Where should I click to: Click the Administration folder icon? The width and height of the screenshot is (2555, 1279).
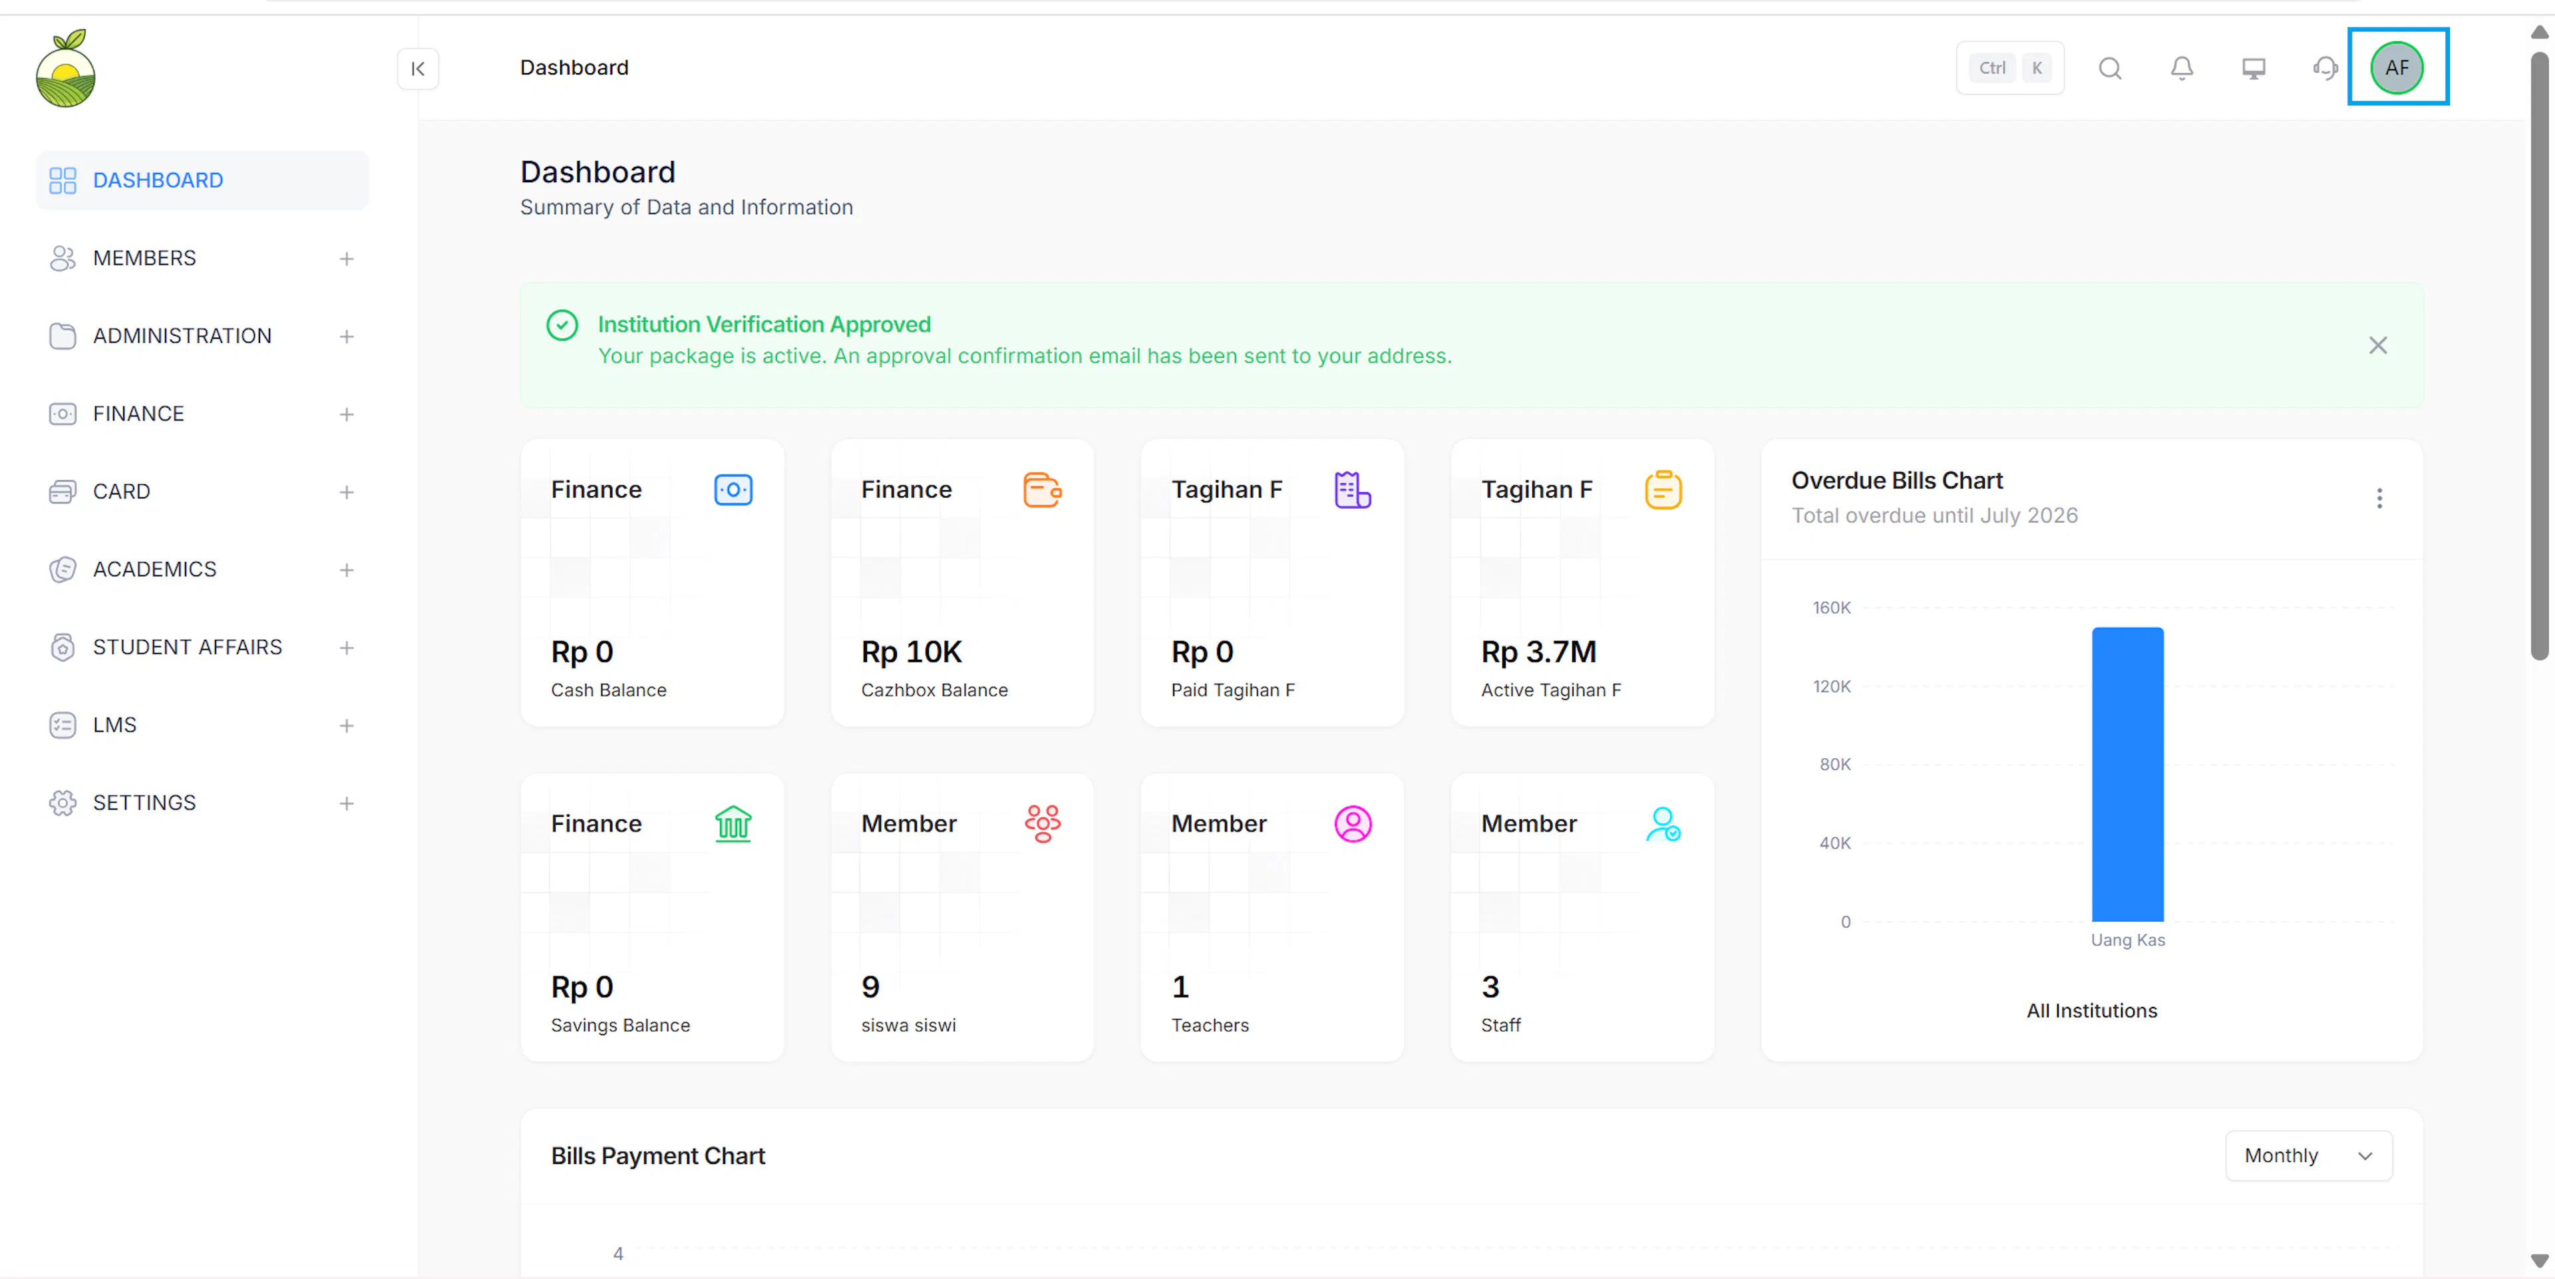63,336
